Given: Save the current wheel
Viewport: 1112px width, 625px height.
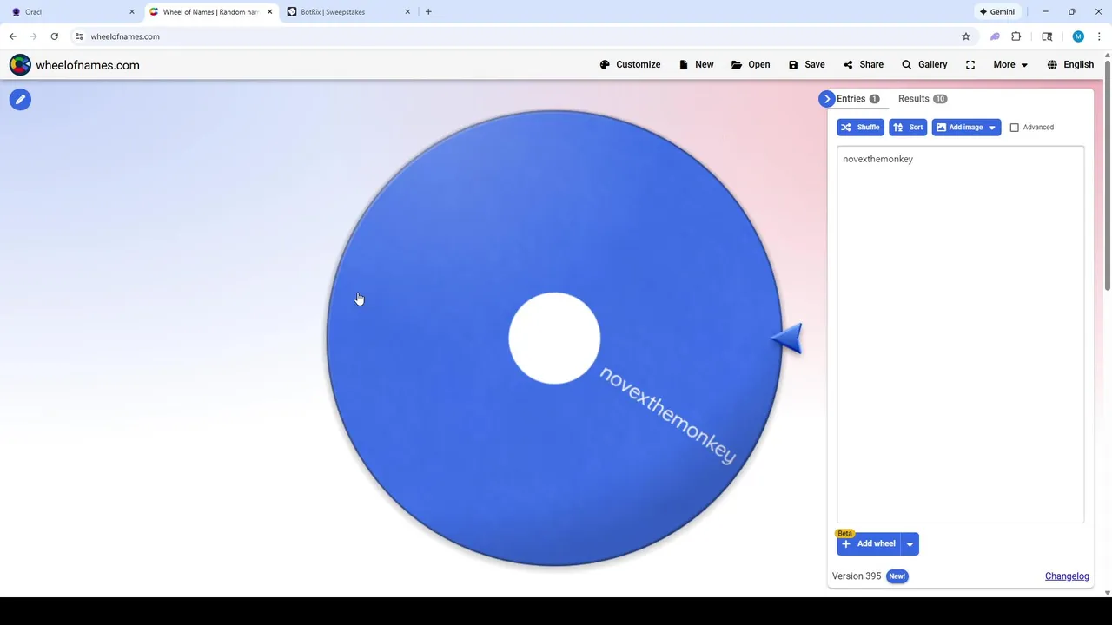Looking at the screenshot, I should click(x=806, y=65).
